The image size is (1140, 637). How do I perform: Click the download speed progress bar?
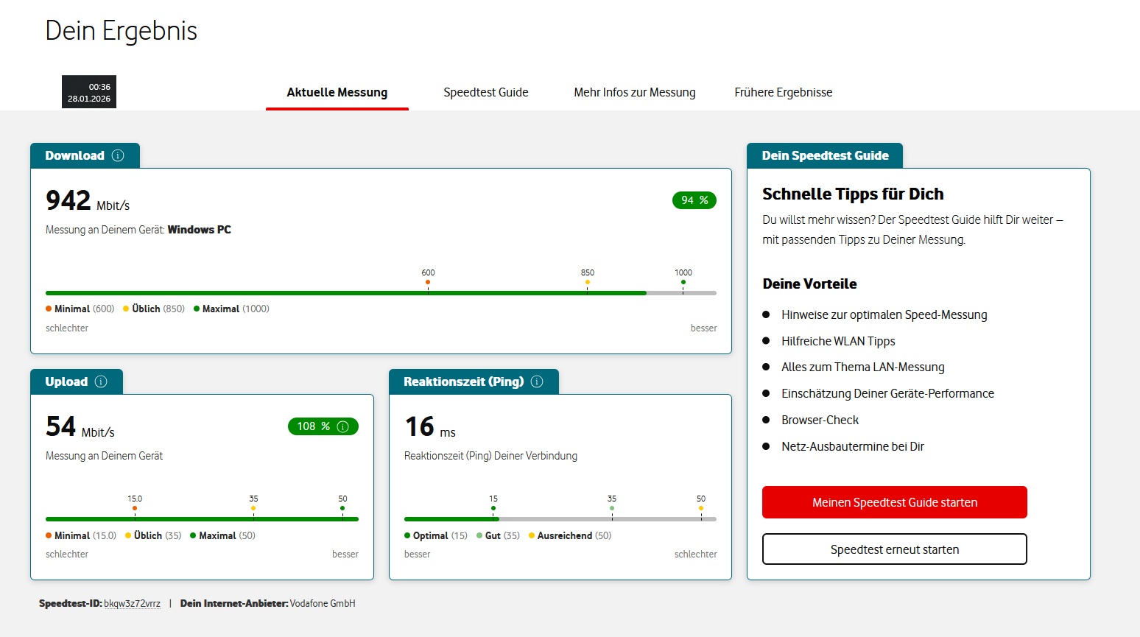point(381,293)
